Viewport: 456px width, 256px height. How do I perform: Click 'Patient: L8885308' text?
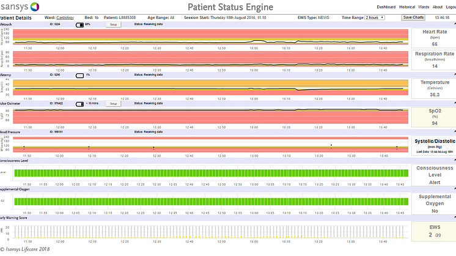120,18
